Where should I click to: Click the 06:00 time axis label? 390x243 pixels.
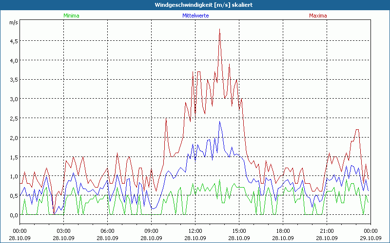(107, 231)
